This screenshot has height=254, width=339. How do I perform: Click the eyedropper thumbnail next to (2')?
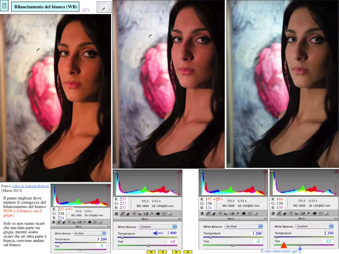104,7
